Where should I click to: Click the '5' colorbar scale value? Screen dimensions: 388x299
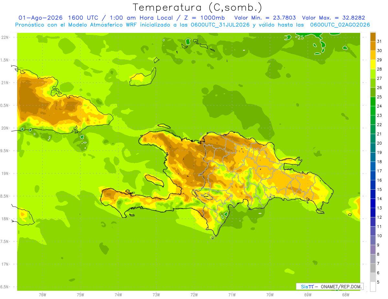[379, 282]
